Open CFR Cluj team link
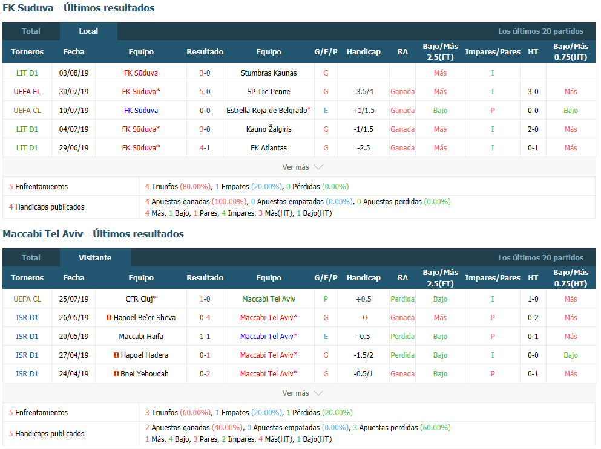The width and height of the screenshot is (601, 449). (x=141, y=299)
